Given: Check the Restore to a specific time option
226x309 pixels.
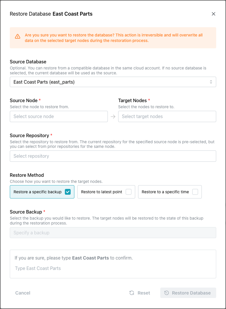Looking at the screenshot, I should pos(195,192).
